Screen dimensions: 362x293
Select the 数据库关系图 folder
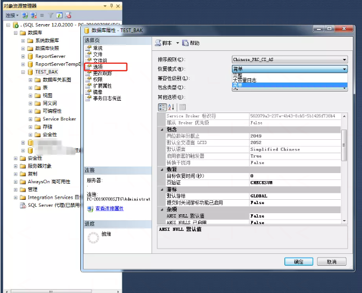[57, 80]
